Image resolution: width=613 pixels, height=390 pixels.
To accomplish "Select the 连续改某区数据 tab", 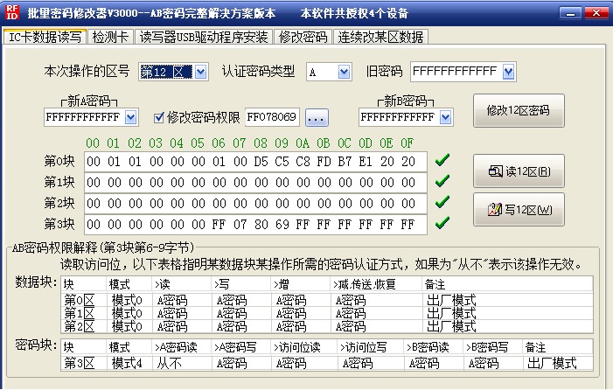I will pyautogui.click(x=380, y=37).
